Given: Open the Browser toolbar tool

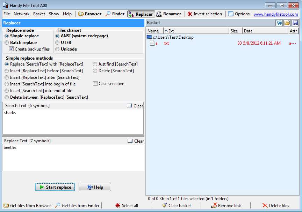Looking at the screenshot, I should [90, 14].
